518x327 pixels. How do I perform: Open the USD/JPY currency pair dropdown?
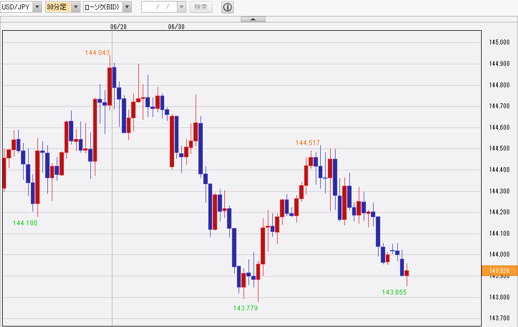(x=37, y=7)
